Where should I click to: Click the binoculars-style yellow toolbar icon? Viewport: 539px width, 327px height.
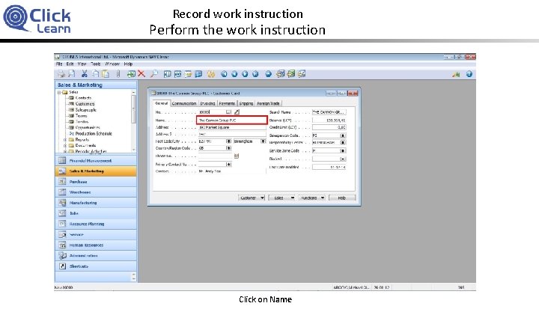211,74
